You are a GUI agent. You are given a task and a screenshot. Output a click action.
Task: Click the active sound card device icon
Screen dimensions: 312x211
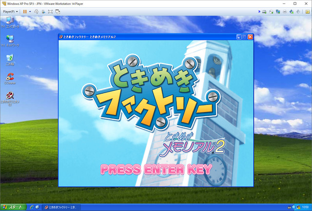point(292,12)
